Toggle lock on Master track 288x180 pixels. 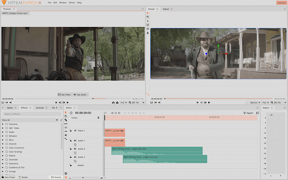point(71,165)
